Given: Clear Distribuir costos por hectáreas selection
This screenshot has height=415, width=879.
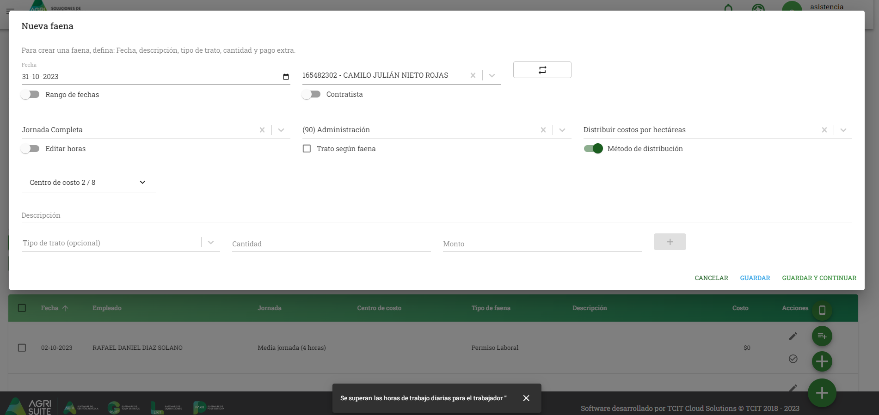Looking at the screenshot, I should pos(824,130).
